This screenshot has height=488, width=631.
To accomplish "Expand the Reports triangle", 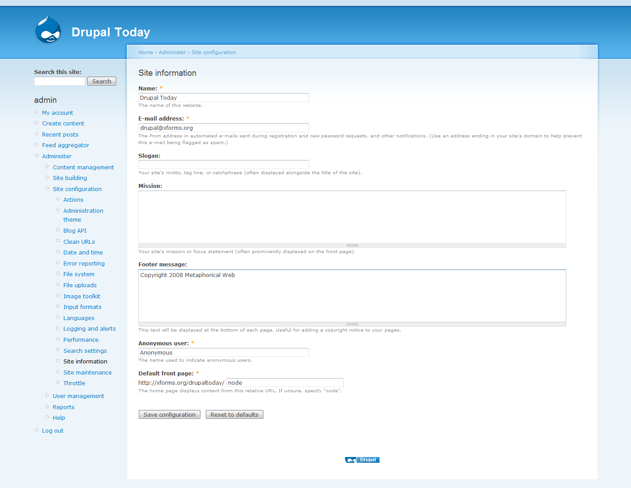I will click(47, 406).
